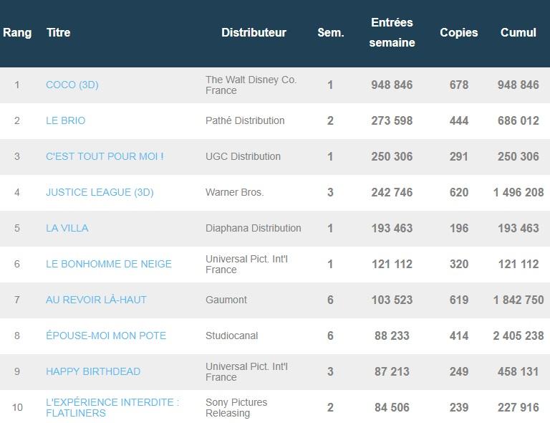Click the Entrées semaine column header
This screenshot has width=550, height=423.
tap(392, 32)
